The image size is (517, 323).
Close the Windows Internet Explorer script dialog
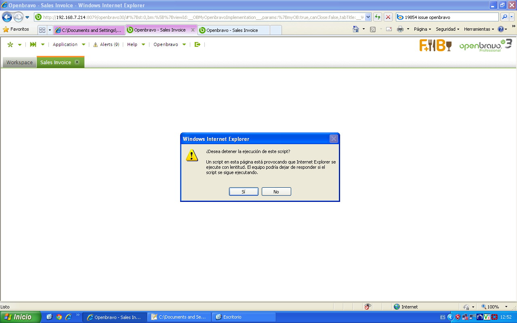[334, 139]
